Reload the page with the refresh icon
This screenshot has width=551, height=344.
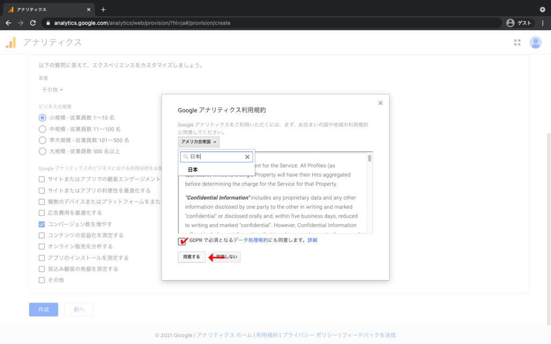33,23
